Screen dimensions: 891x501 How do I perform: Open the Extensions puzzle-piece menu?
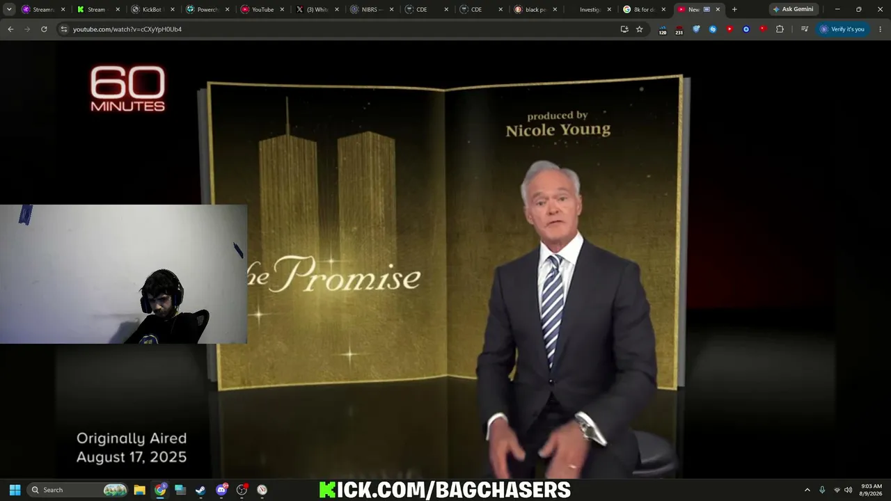780,29
